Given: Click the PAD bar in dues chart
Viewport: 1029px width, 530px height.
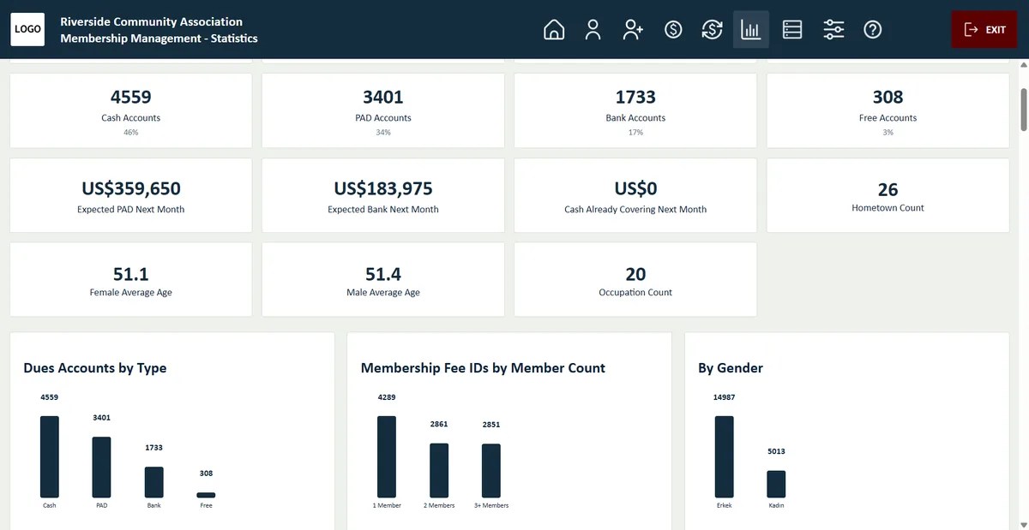Looking at the screenshot, I should pos(102,467).
